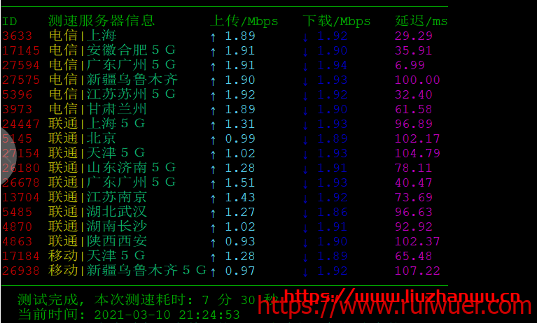
Task: Click the upload arrow in the 电信 上海 row
Action: point(214,36)
